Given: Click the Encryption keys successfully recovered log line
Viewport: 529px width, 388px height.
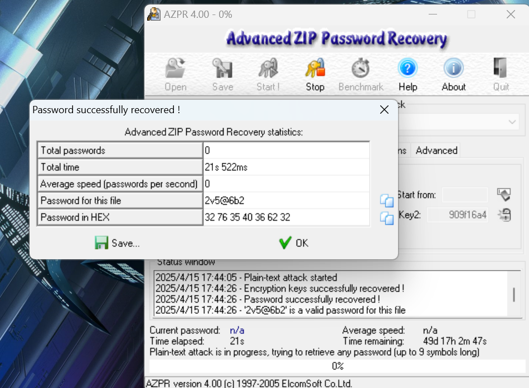Looking at the screenshot, I should (280, 288).
